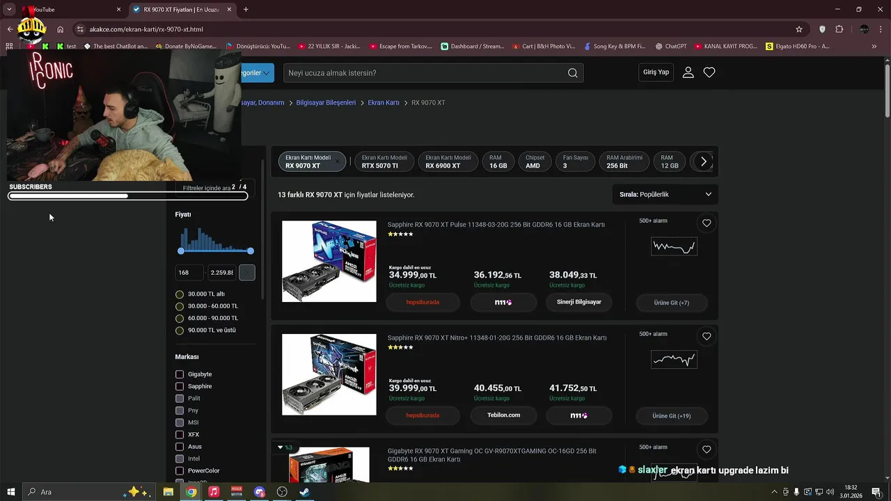Check the Sapphire brand filter
This screenshot has width=891, height=501.
[180, 386]
